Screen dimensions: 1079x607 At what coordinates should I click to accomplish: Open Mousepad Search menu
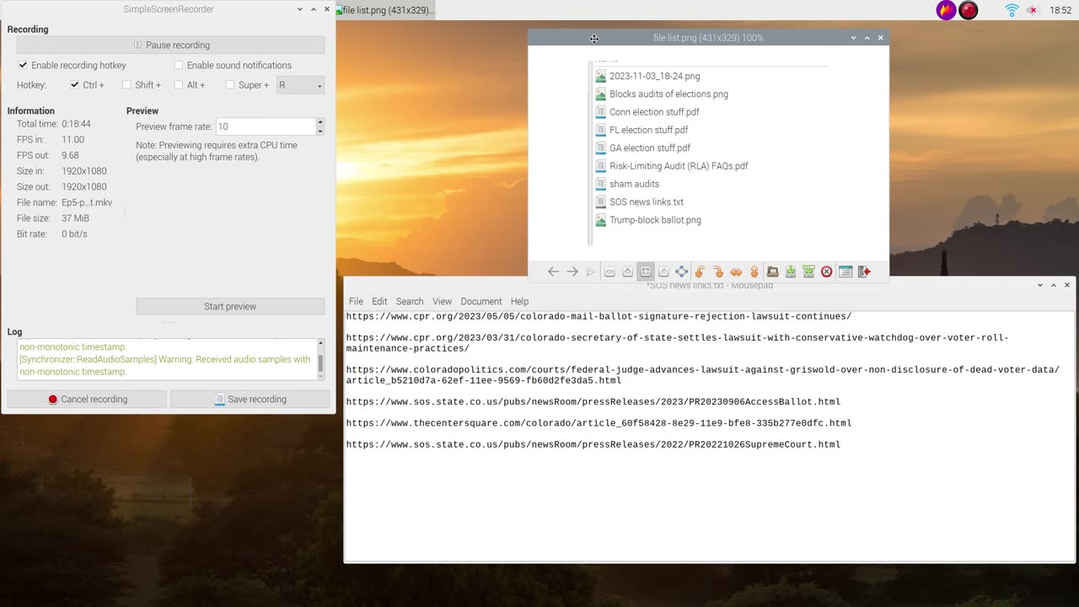click(410, 301)
